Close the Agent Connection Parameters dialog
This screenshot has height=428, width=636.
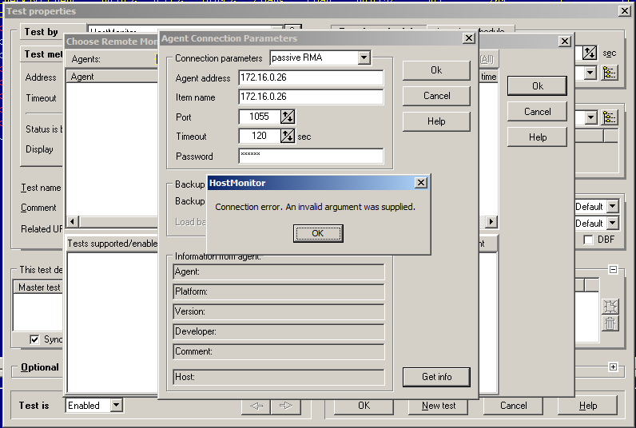click(469, 38)
